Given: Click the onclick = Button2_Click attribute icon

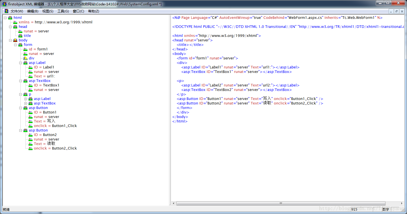Looking at the screenshot, I should pyautogui.click(x=31, y=148).
